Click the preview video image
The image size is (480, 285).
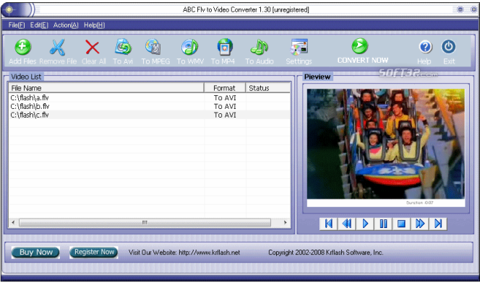pos(386,144)
